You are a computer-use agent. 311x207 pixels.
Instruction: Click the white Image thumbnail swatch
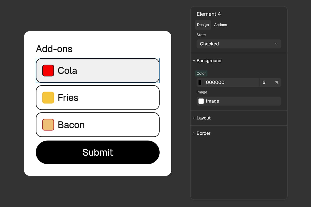[x=201, y=101]
